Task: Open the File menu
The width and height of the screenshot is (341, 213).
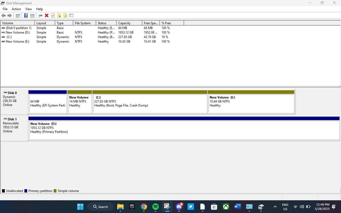Action: pyautogui.click(x=5, y=9)
